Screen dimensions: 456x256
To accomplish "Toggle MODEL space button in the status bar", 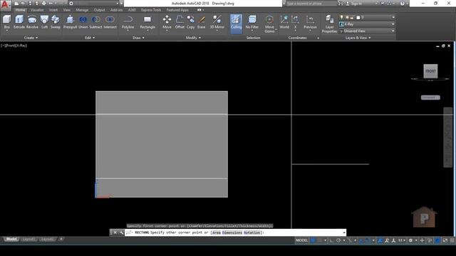I will (x=301, y=240).
